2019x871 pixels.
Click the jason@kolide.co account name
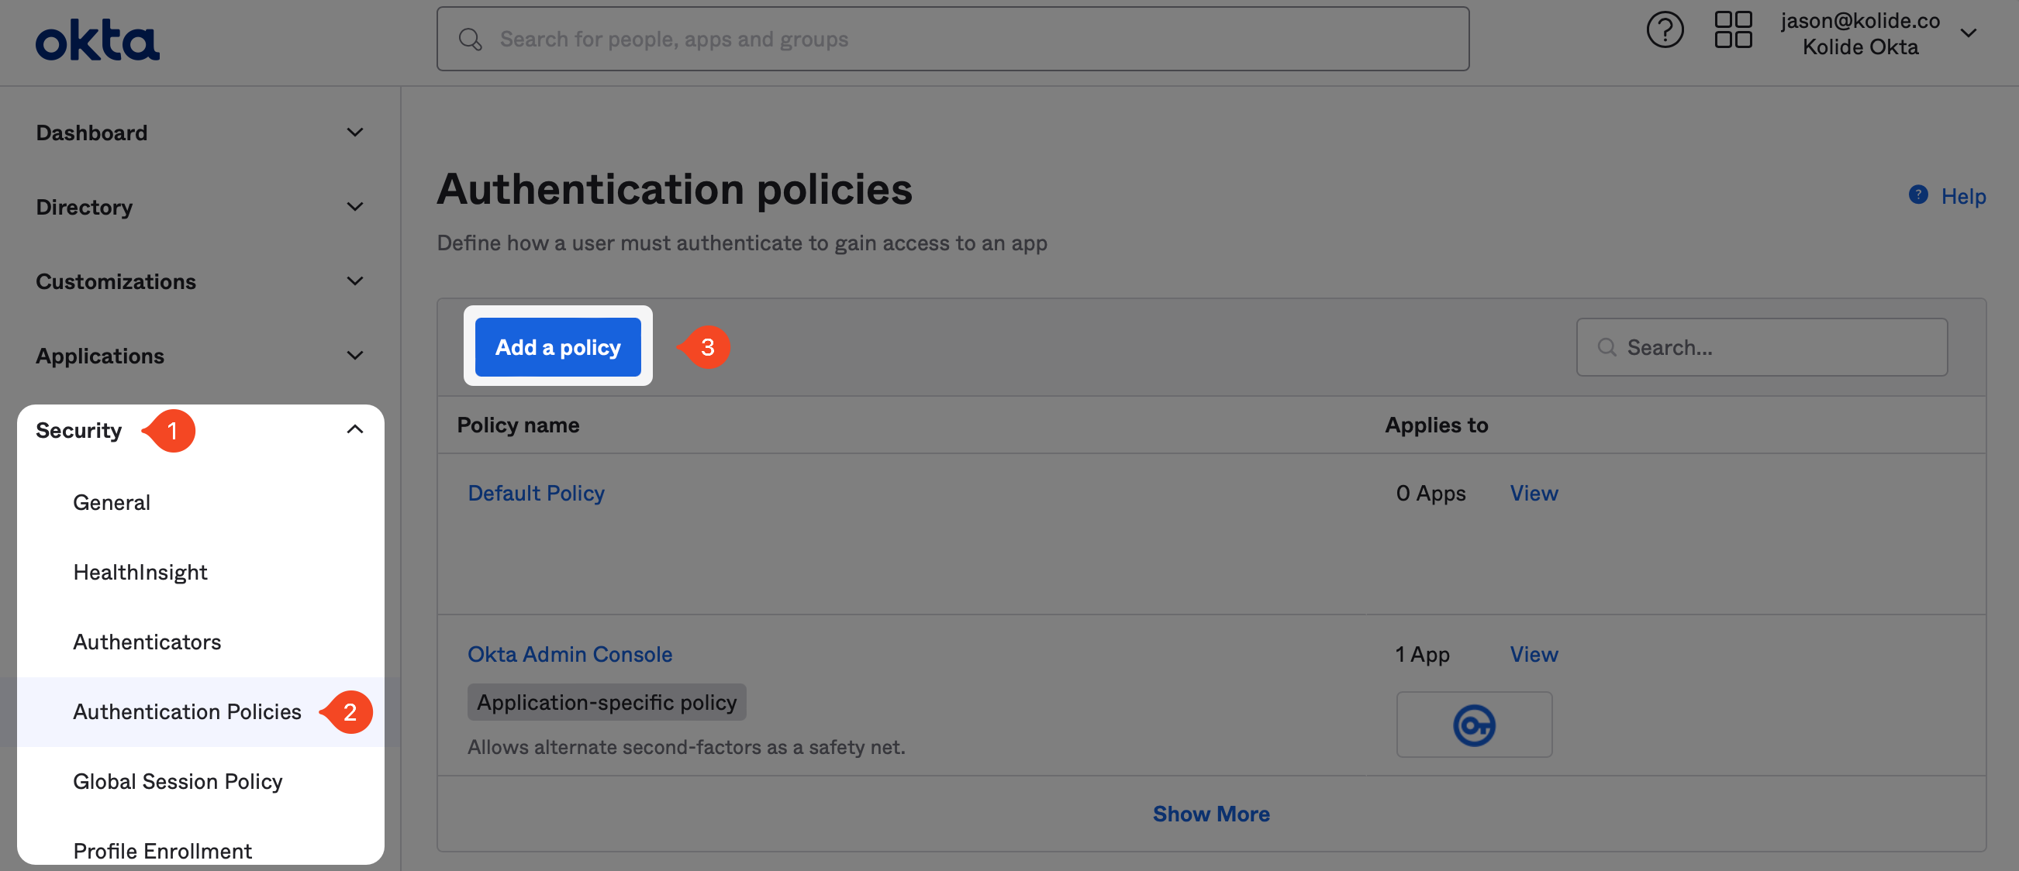[x=1860, y=20]
